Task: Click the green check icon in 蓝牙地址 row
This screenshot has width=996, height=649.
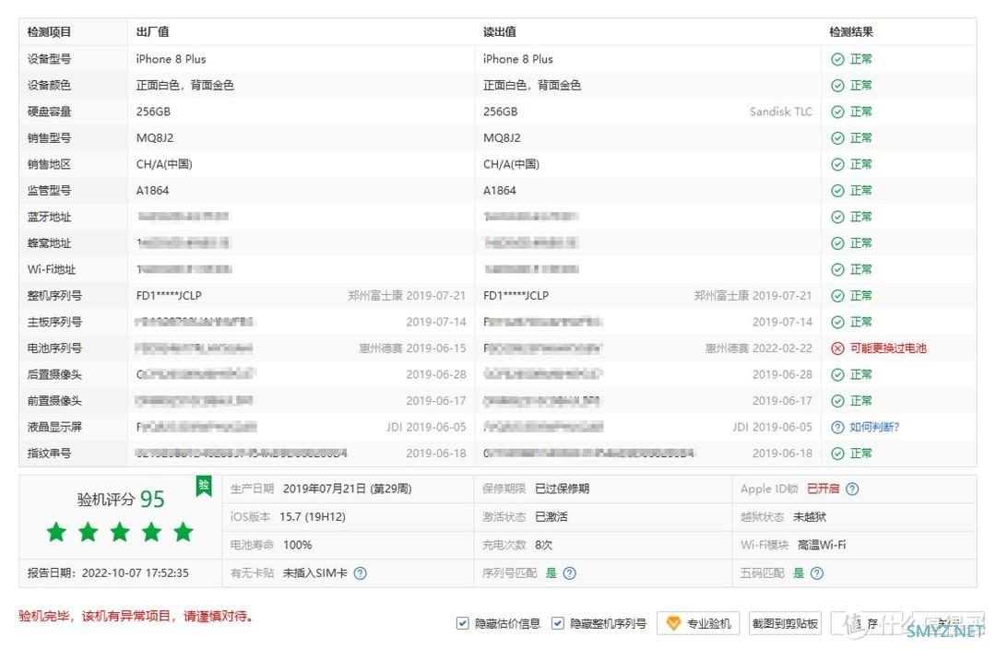Action: tap(837, 218)
